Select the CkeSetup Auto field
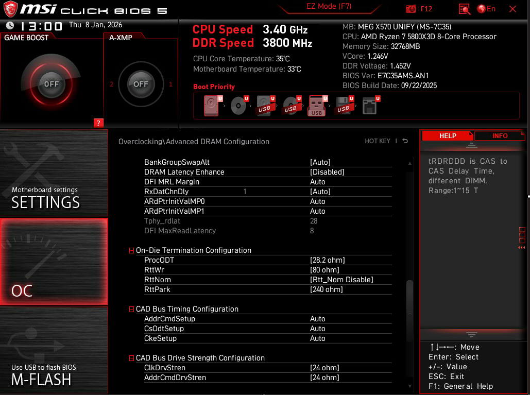 click(318, 338)
